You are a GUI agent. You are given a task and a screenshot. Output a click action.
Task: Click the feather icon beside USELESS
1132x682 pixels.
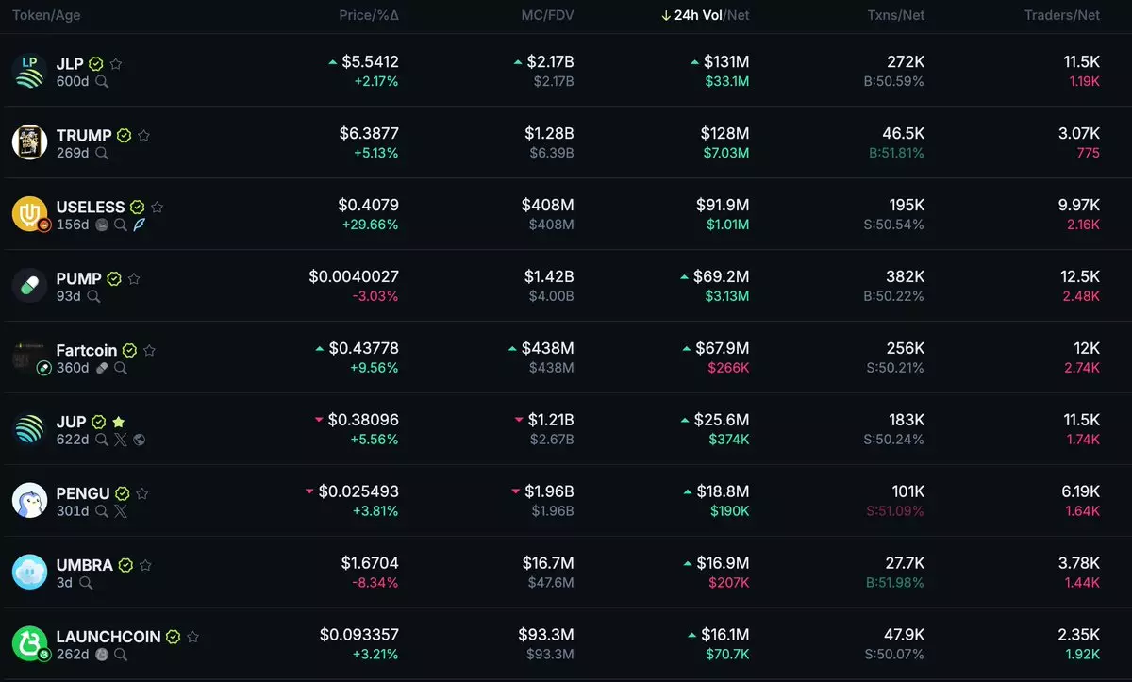pos(139,225)
